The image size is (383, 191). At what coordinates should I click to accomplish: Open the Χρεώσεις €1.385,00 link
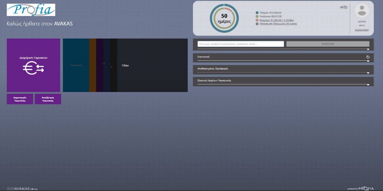(276, 20)
